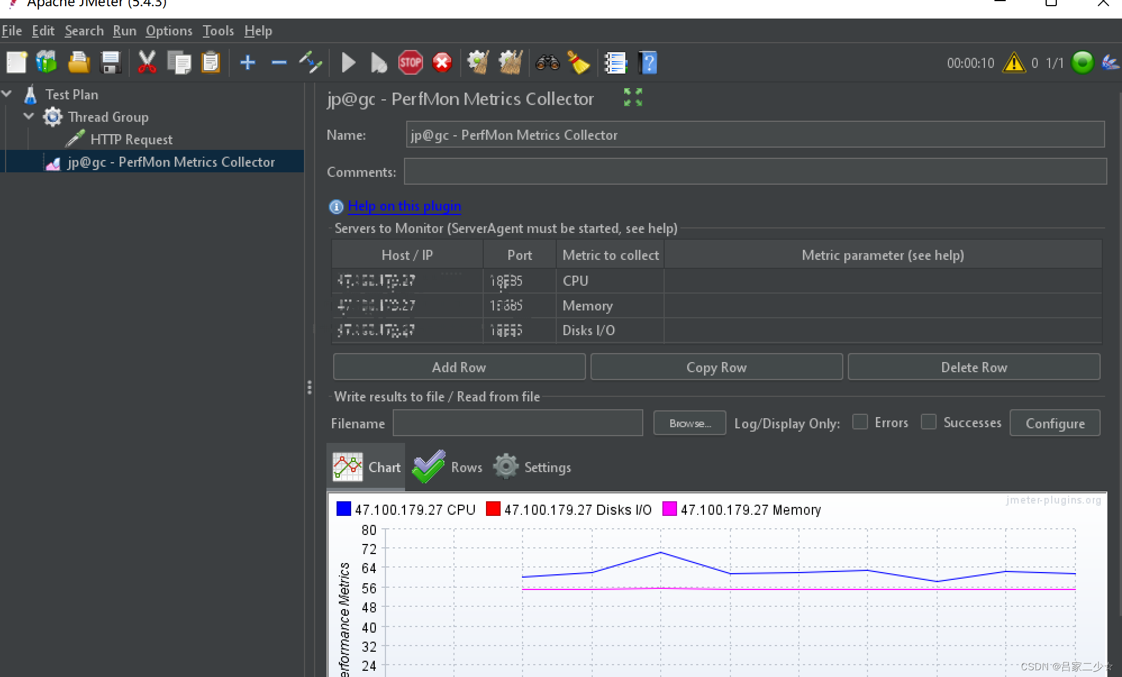This screenshot has width=1122, height=677.
Task: Open the Help on this plugin link
Action: pyautogui.click(x=404, y=206)
